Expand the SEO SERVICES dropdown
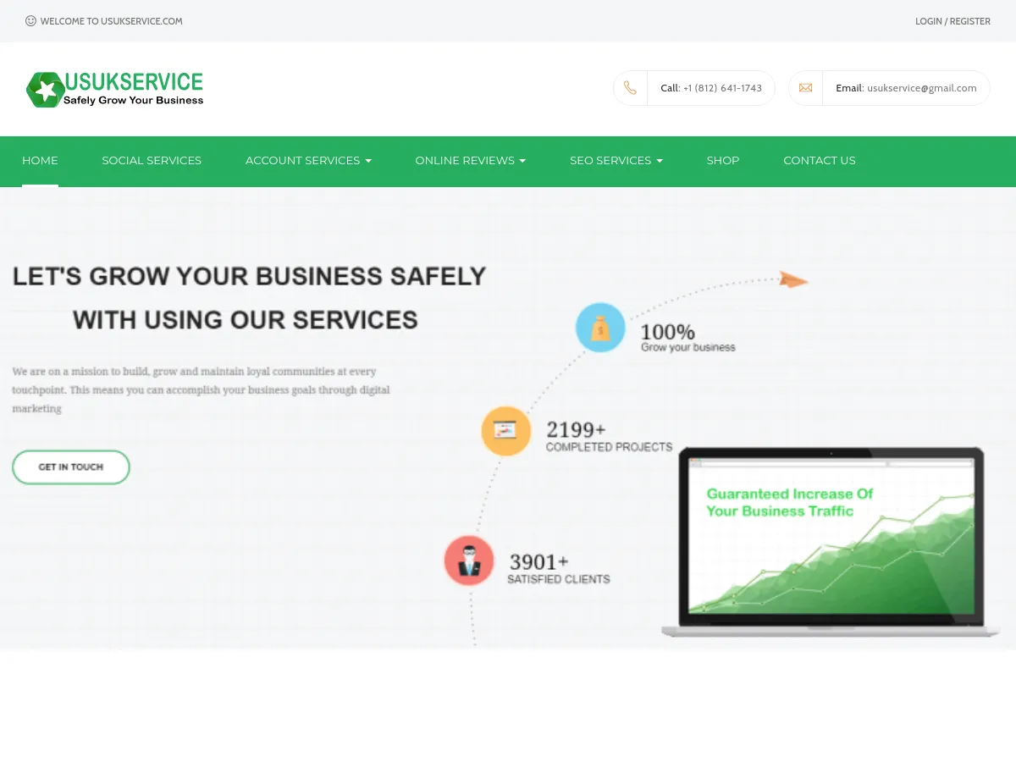Image resolution: width=1016 pixels, height=762 pixels. (x=616, y=161)
